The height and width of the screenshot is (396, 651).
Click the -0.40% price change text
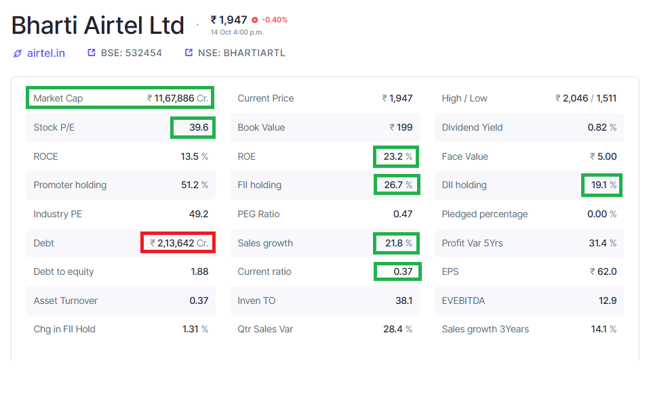tap(275, 20)
